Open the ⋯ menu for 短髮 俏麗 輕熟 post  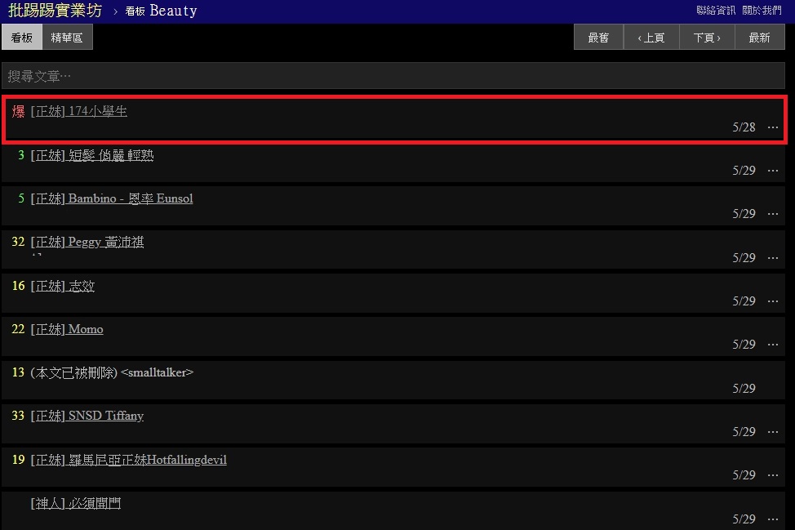click(772, 171)
